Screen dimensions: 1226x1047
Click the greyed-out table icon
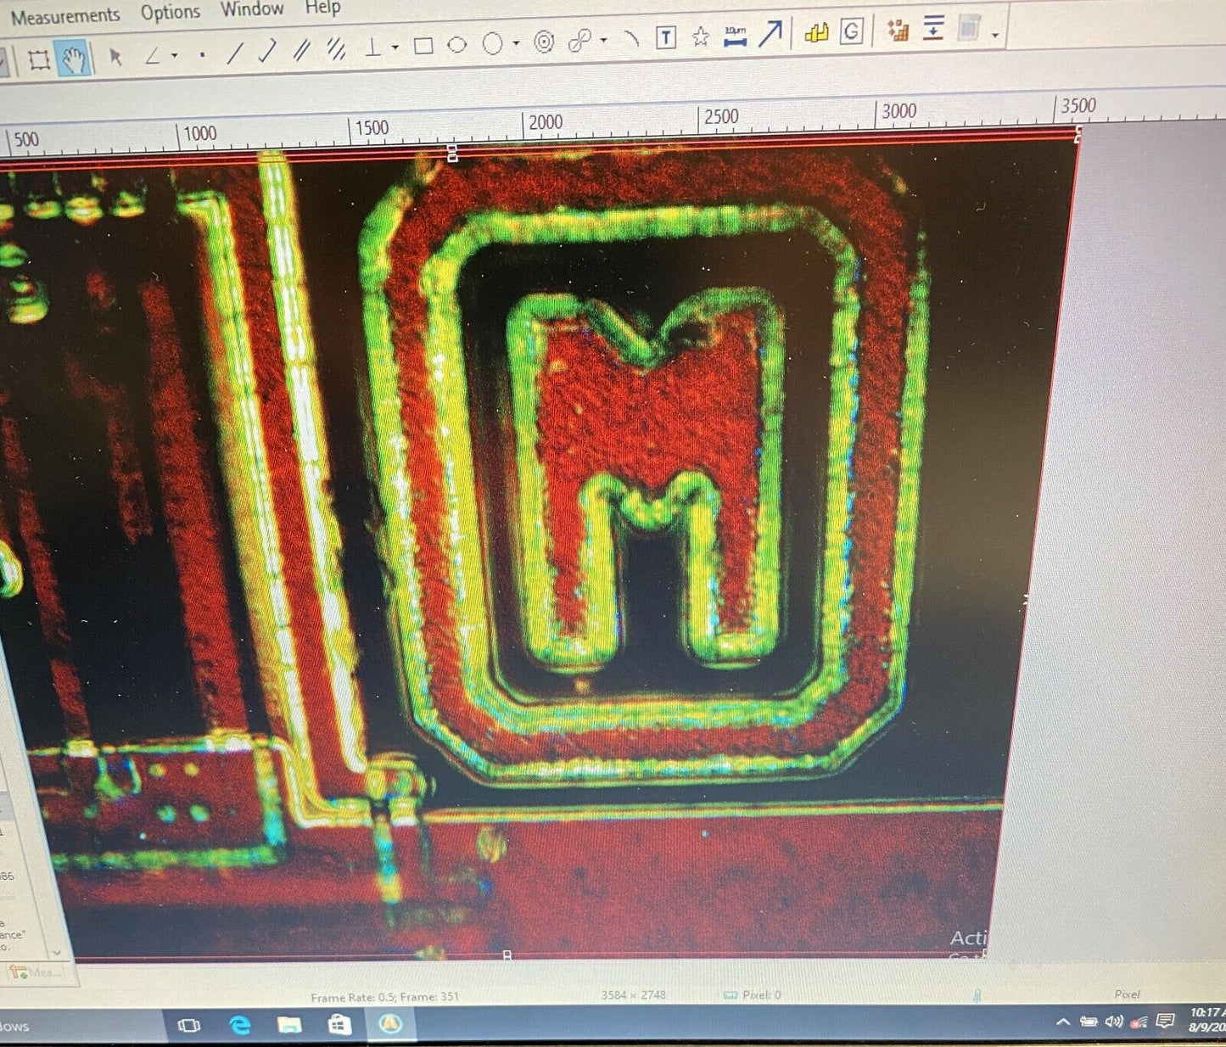[x=969, y=27]
